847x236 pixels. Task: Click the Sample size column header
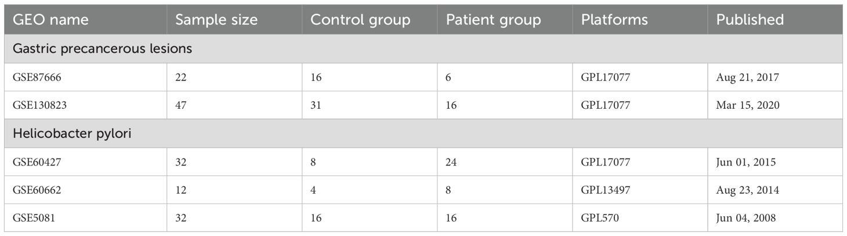(x=218, y=20)
